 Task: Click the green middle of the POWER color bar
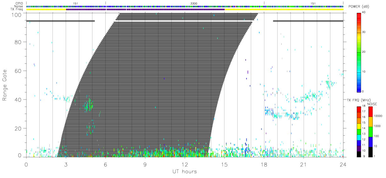[359, 52]
